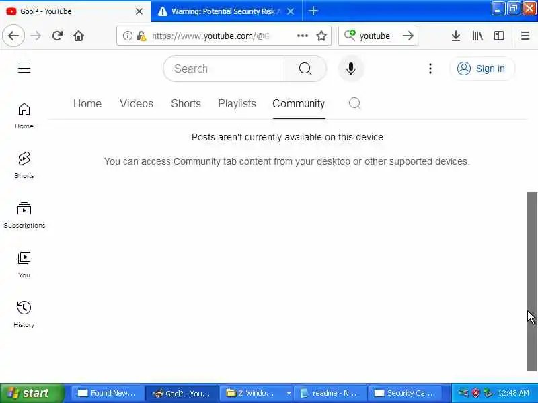Open the Library bookmarks and history icon
The height and width of the screenshot is (403, 538).
pos(477,36)
